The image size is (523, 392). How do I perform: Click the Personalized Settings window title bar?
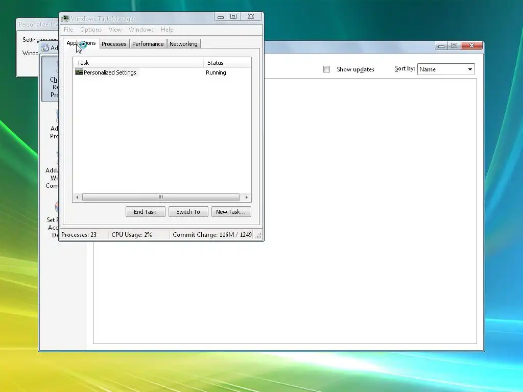38,24
